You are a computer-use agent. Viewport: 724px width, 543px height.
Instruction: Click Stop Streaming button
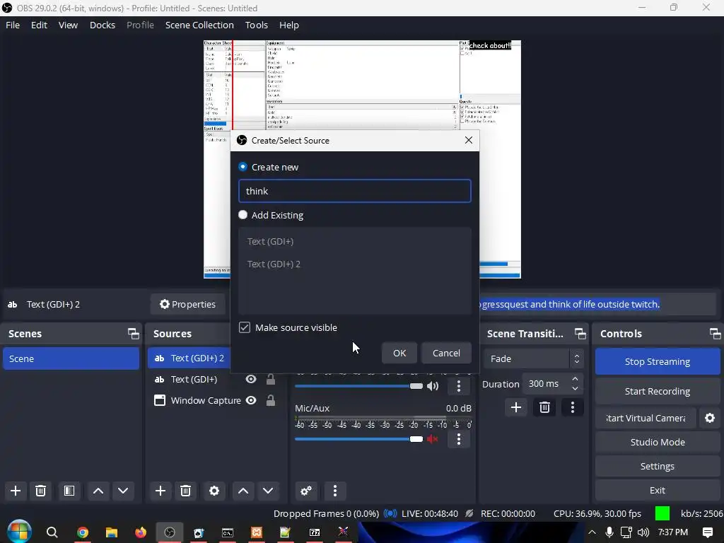[658, 361]
